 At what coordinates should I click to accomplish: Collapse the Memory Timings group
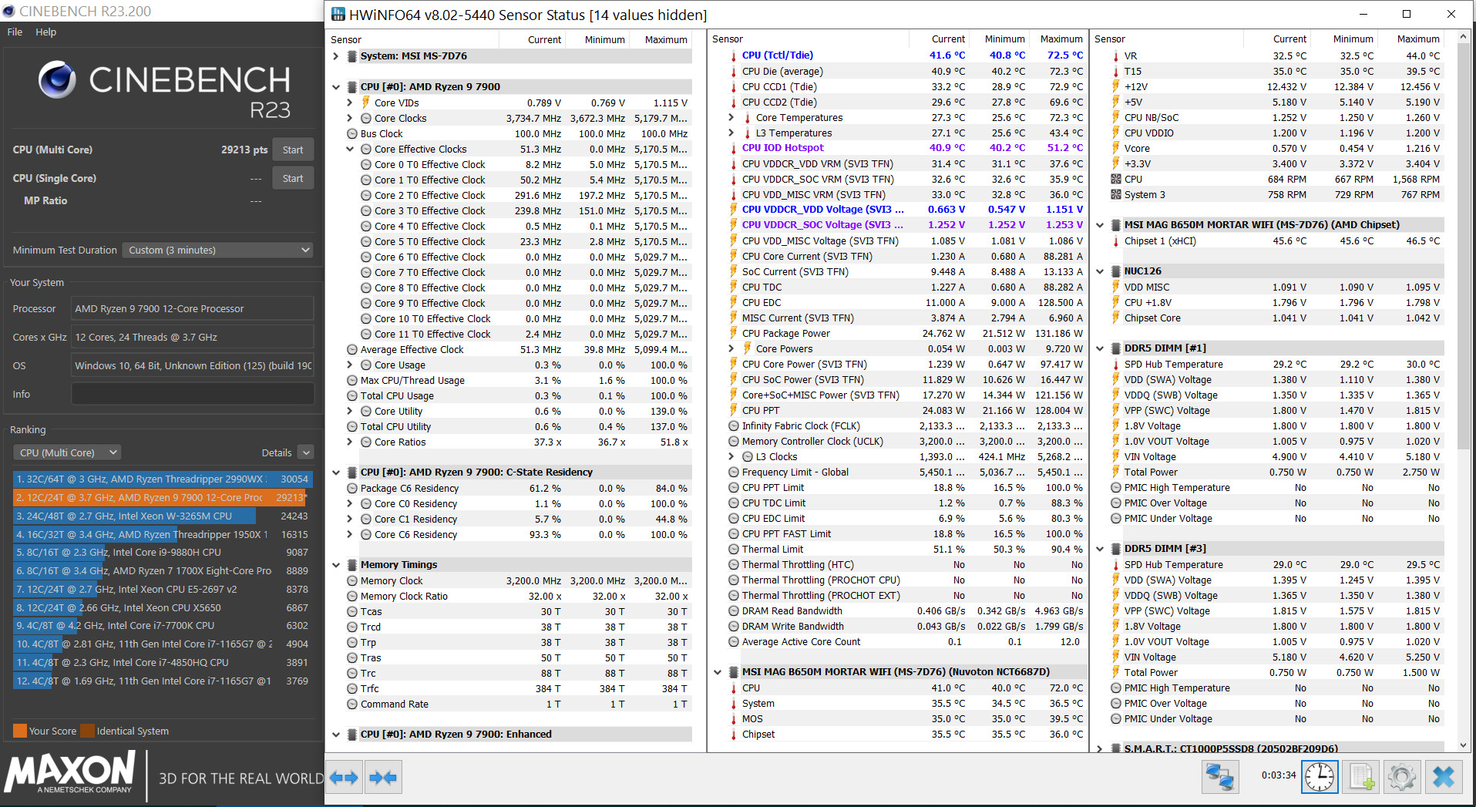click(336, 565)
